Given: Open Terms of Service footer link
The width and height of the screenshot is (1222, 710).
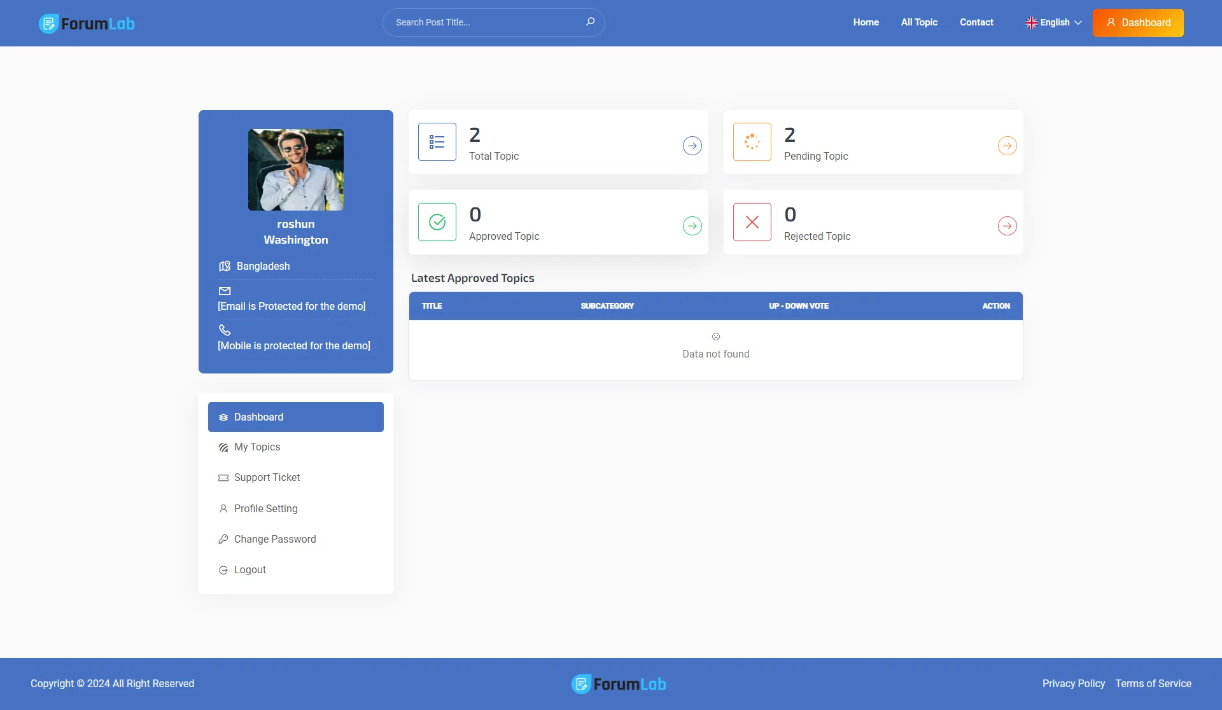Looking at the screenshot, I should tap(1153, 684).
